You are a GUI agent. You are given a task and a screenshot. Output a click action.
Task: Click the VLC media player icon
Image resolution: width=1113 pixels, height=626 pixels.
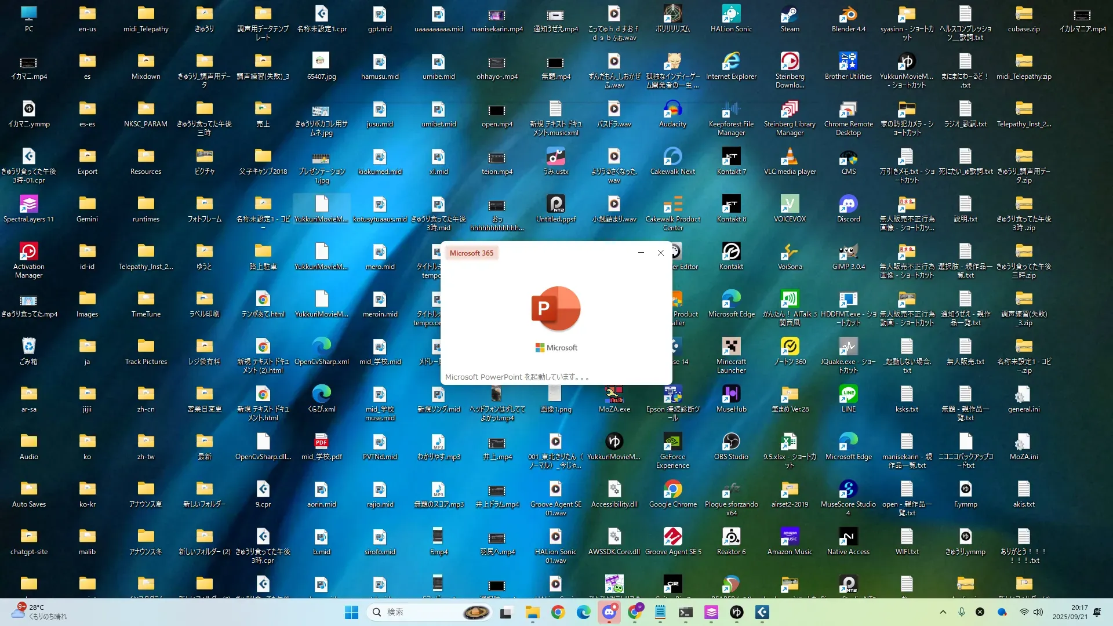pos(790,158)
